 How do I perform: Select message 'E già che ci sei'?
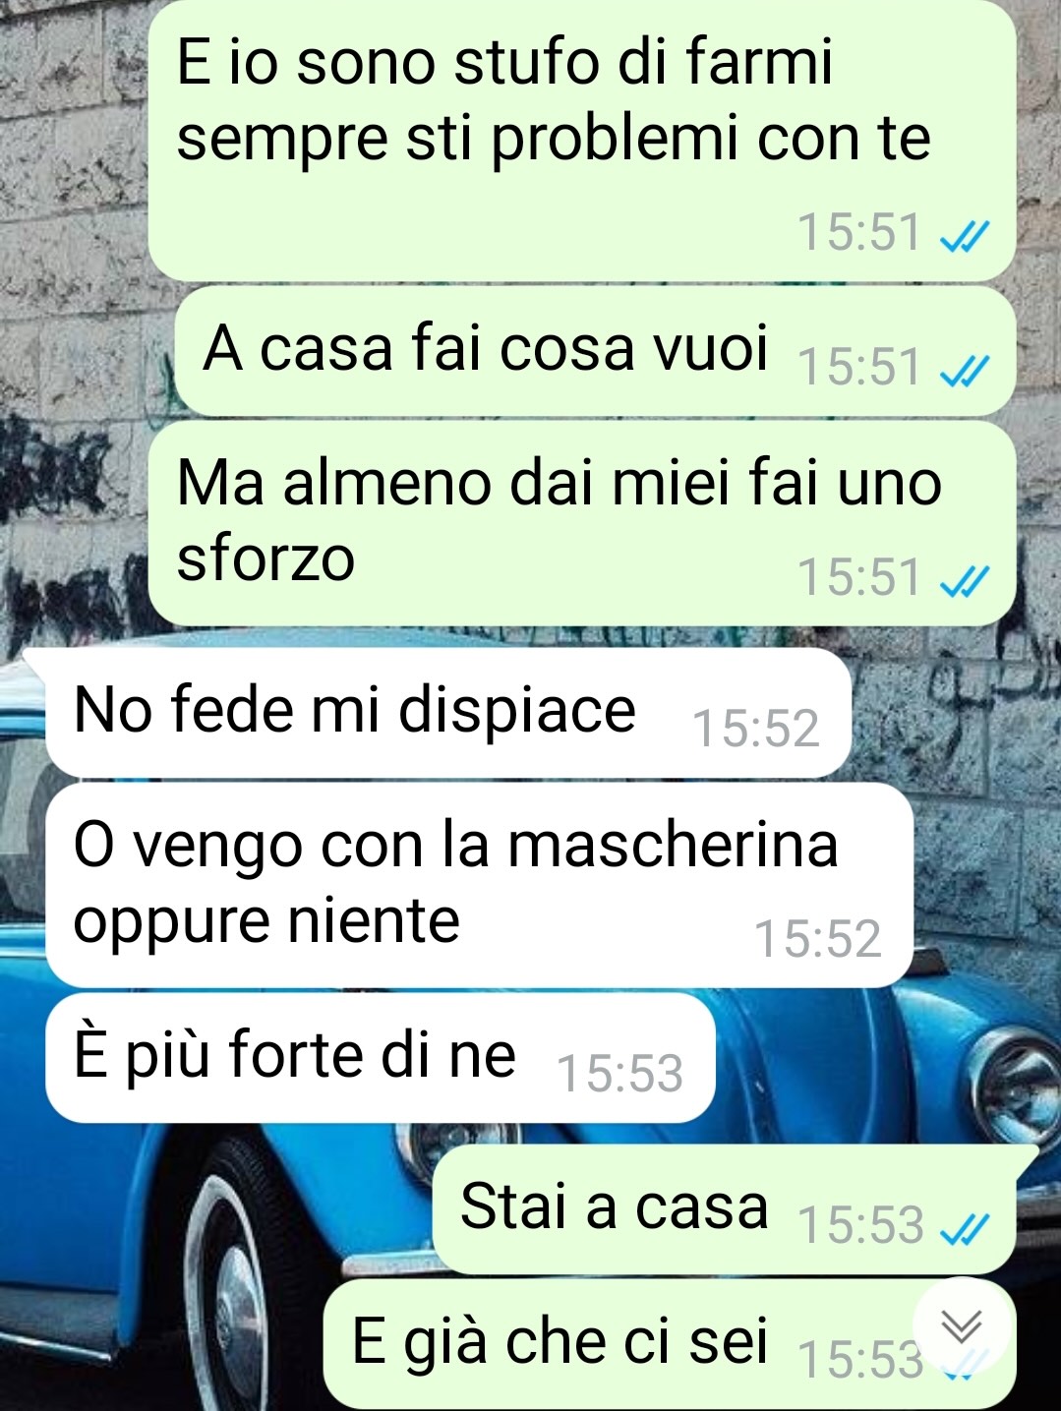[x=669, y=1344]
